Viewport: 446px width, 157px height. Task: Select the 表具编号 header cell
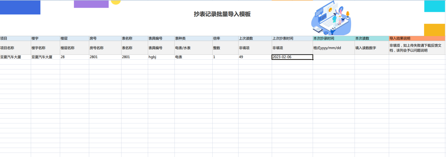(x=161, y=39)
